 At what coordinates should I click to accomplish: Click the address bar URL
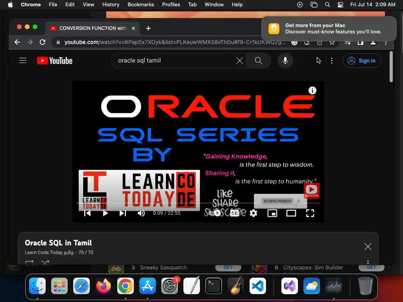click(x=175, y=42)
